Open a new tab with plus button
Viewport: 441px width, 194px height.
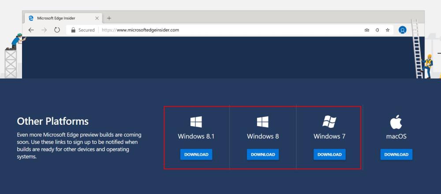point(109,18)
